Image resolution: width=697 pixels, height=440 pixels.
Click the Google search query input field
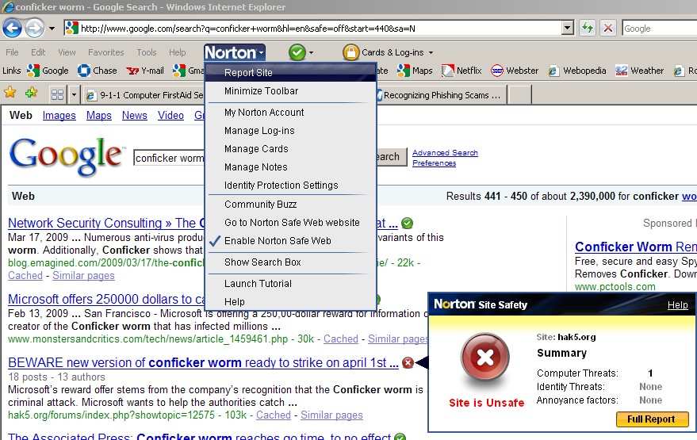click(x=169, y=158)
